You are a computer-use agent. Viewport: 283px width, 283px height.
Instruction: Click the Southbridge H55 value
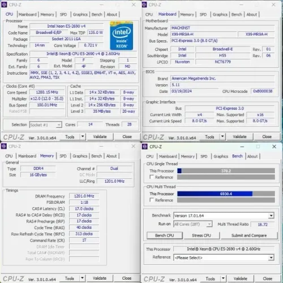point(222,55)
